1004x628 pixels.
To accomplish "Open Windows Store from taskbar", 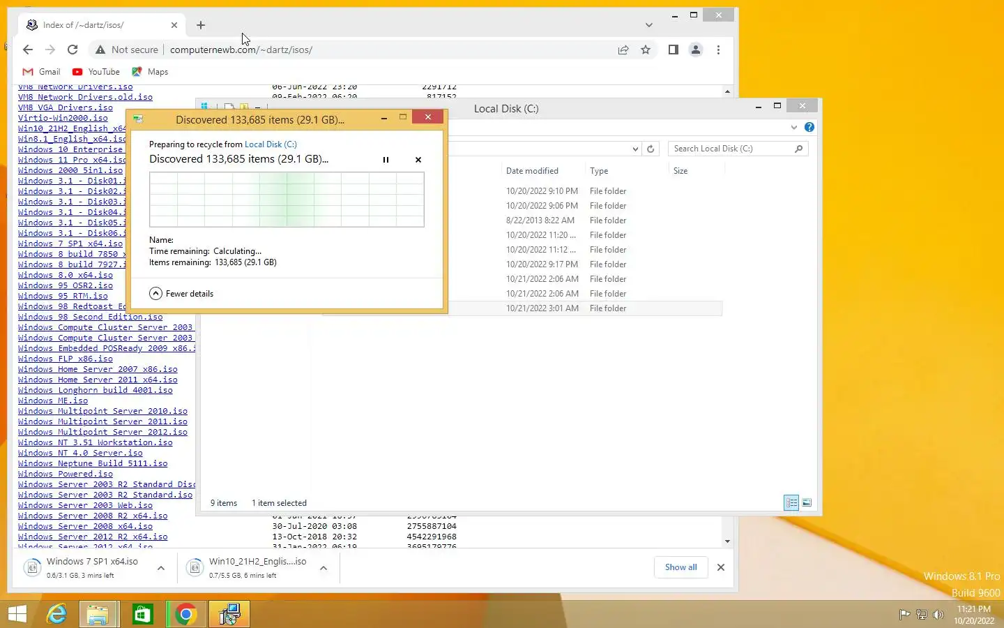I will (142, 614).
